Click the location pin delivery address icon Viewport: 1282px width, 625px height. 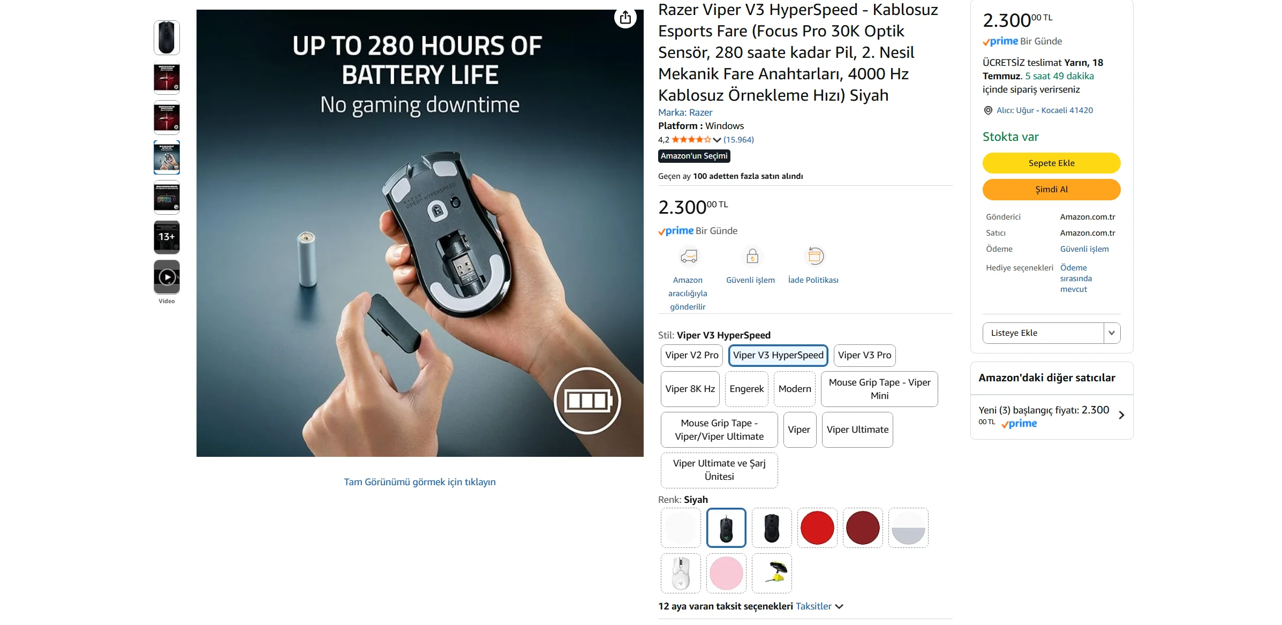click(x=988, y=110)
